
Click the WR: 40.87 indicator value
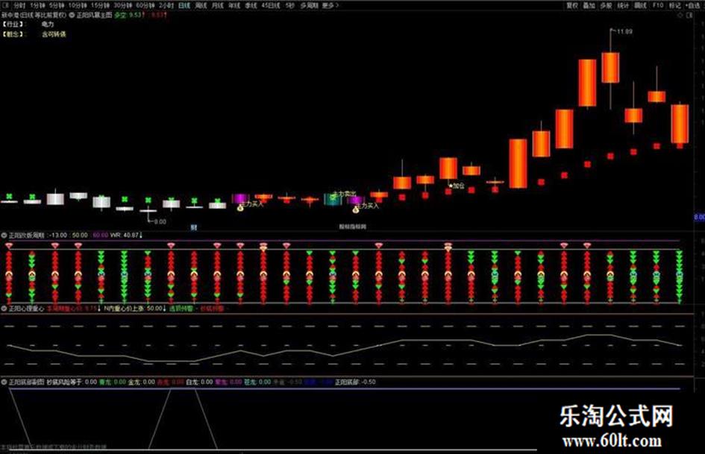[x=126, y=235]
